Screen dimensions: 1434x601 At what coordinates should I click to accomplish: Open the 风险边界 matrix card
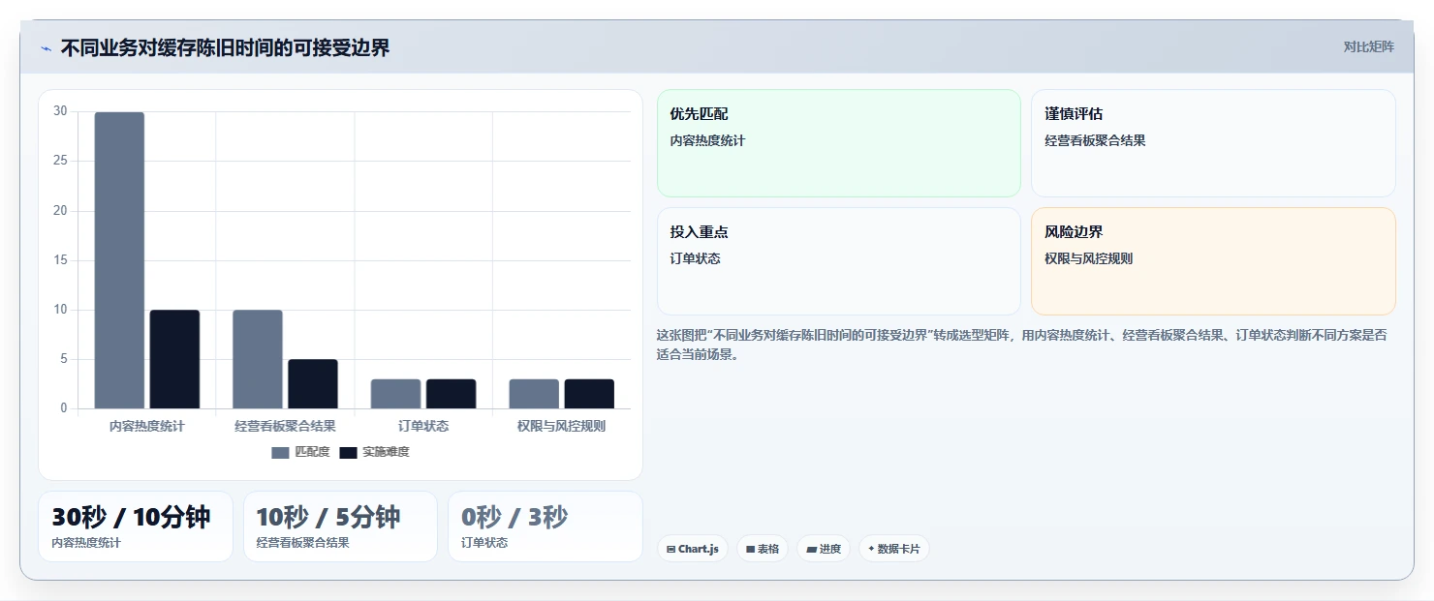pos(1213,261)
